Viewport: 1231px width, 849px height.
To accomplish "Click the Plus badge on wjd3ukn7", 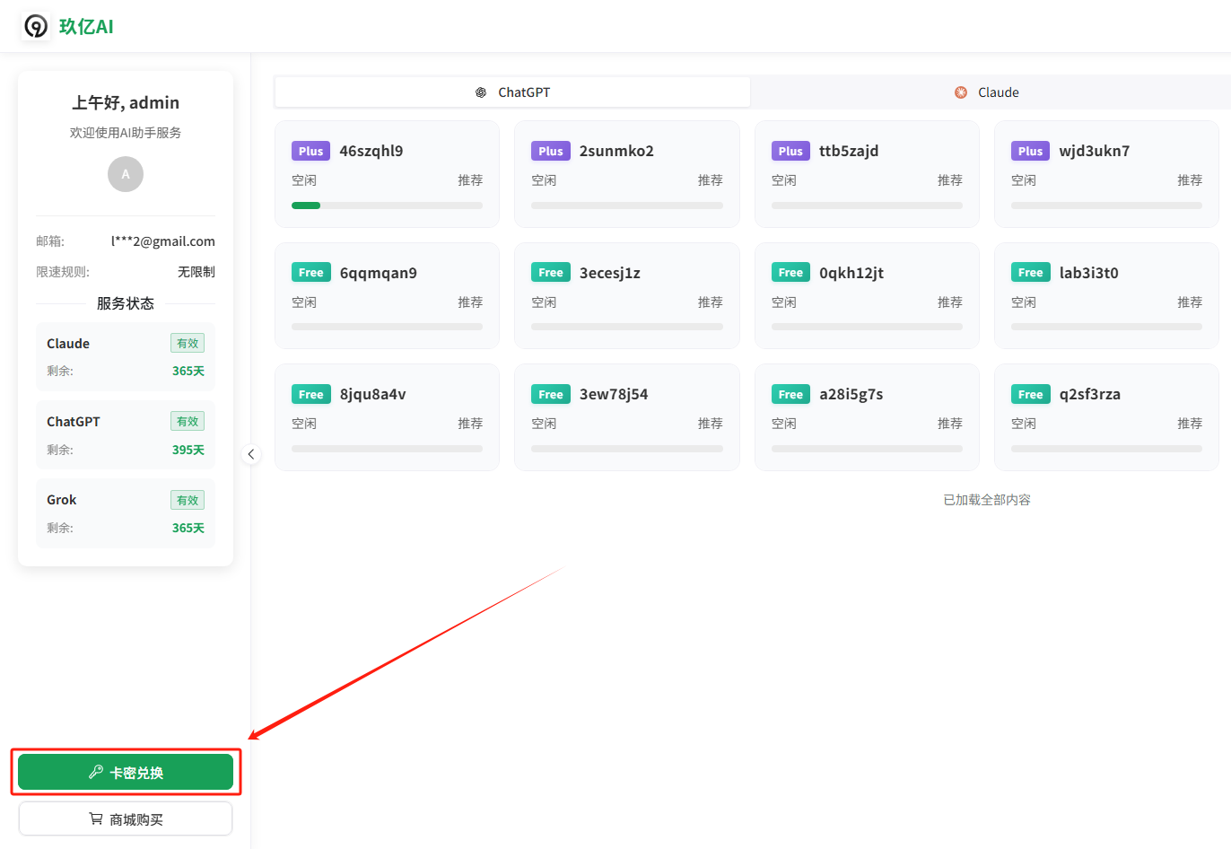I will [x=1031, y=151].
